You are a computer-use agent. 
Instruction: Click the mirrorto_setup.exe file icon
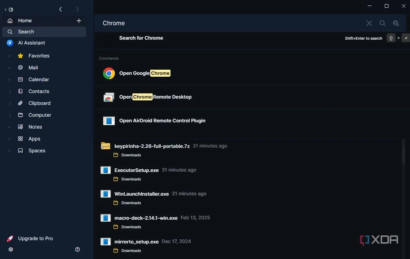tap(105, 242)
